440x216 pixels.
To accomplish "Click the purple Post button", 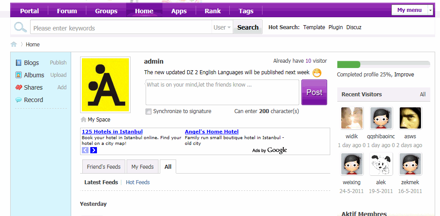I will click(314, 92).
